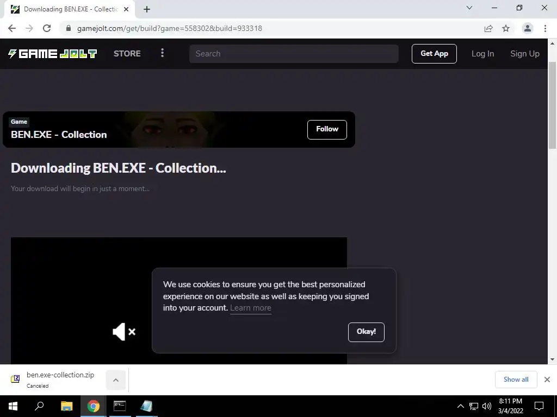Select the Downloading BEN.EXE browser tab
The width and height of the screenshot is (557, 417).
click(69, 9)
